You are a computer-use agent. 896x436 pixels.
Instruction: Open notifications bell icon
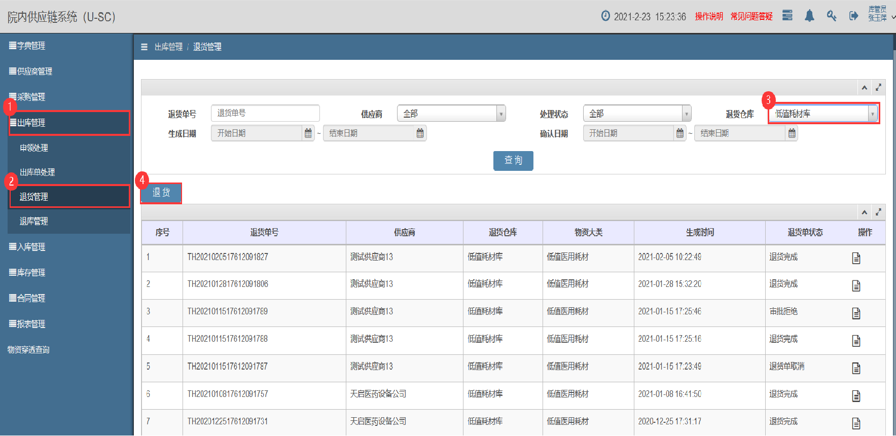point(809,16)
